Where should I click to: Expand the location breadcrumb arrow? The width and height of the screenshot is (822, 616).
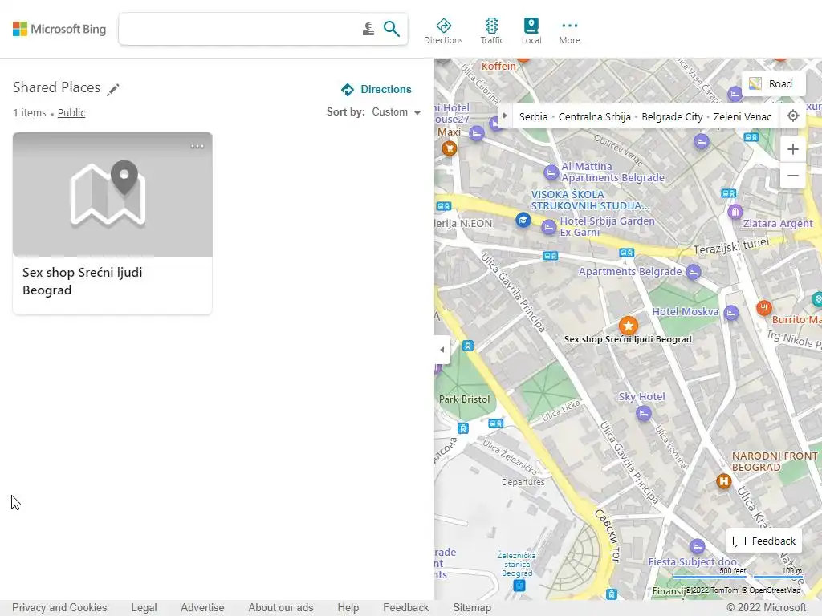505,116
